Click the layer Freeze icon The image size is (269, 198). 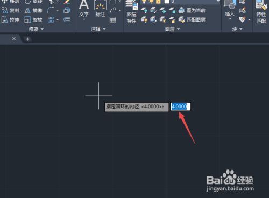(x=163, y=10)
